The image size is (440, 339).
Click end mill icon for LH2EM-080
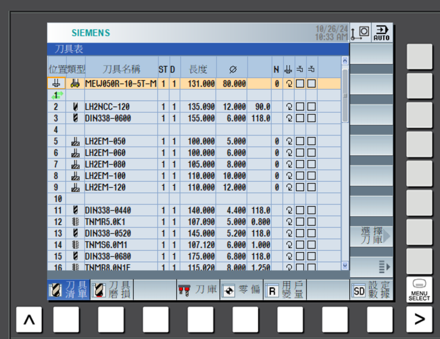(75, 164)
